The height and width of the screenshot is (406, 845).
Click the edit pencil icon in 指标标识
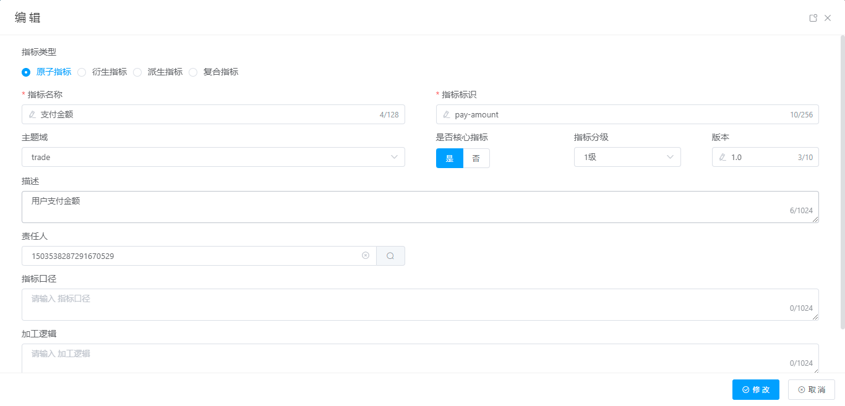point(447,114)
